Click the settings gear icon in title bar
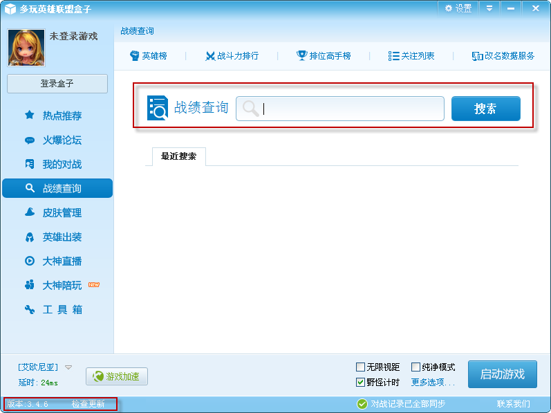551x413 pixels. click(449, 8)
